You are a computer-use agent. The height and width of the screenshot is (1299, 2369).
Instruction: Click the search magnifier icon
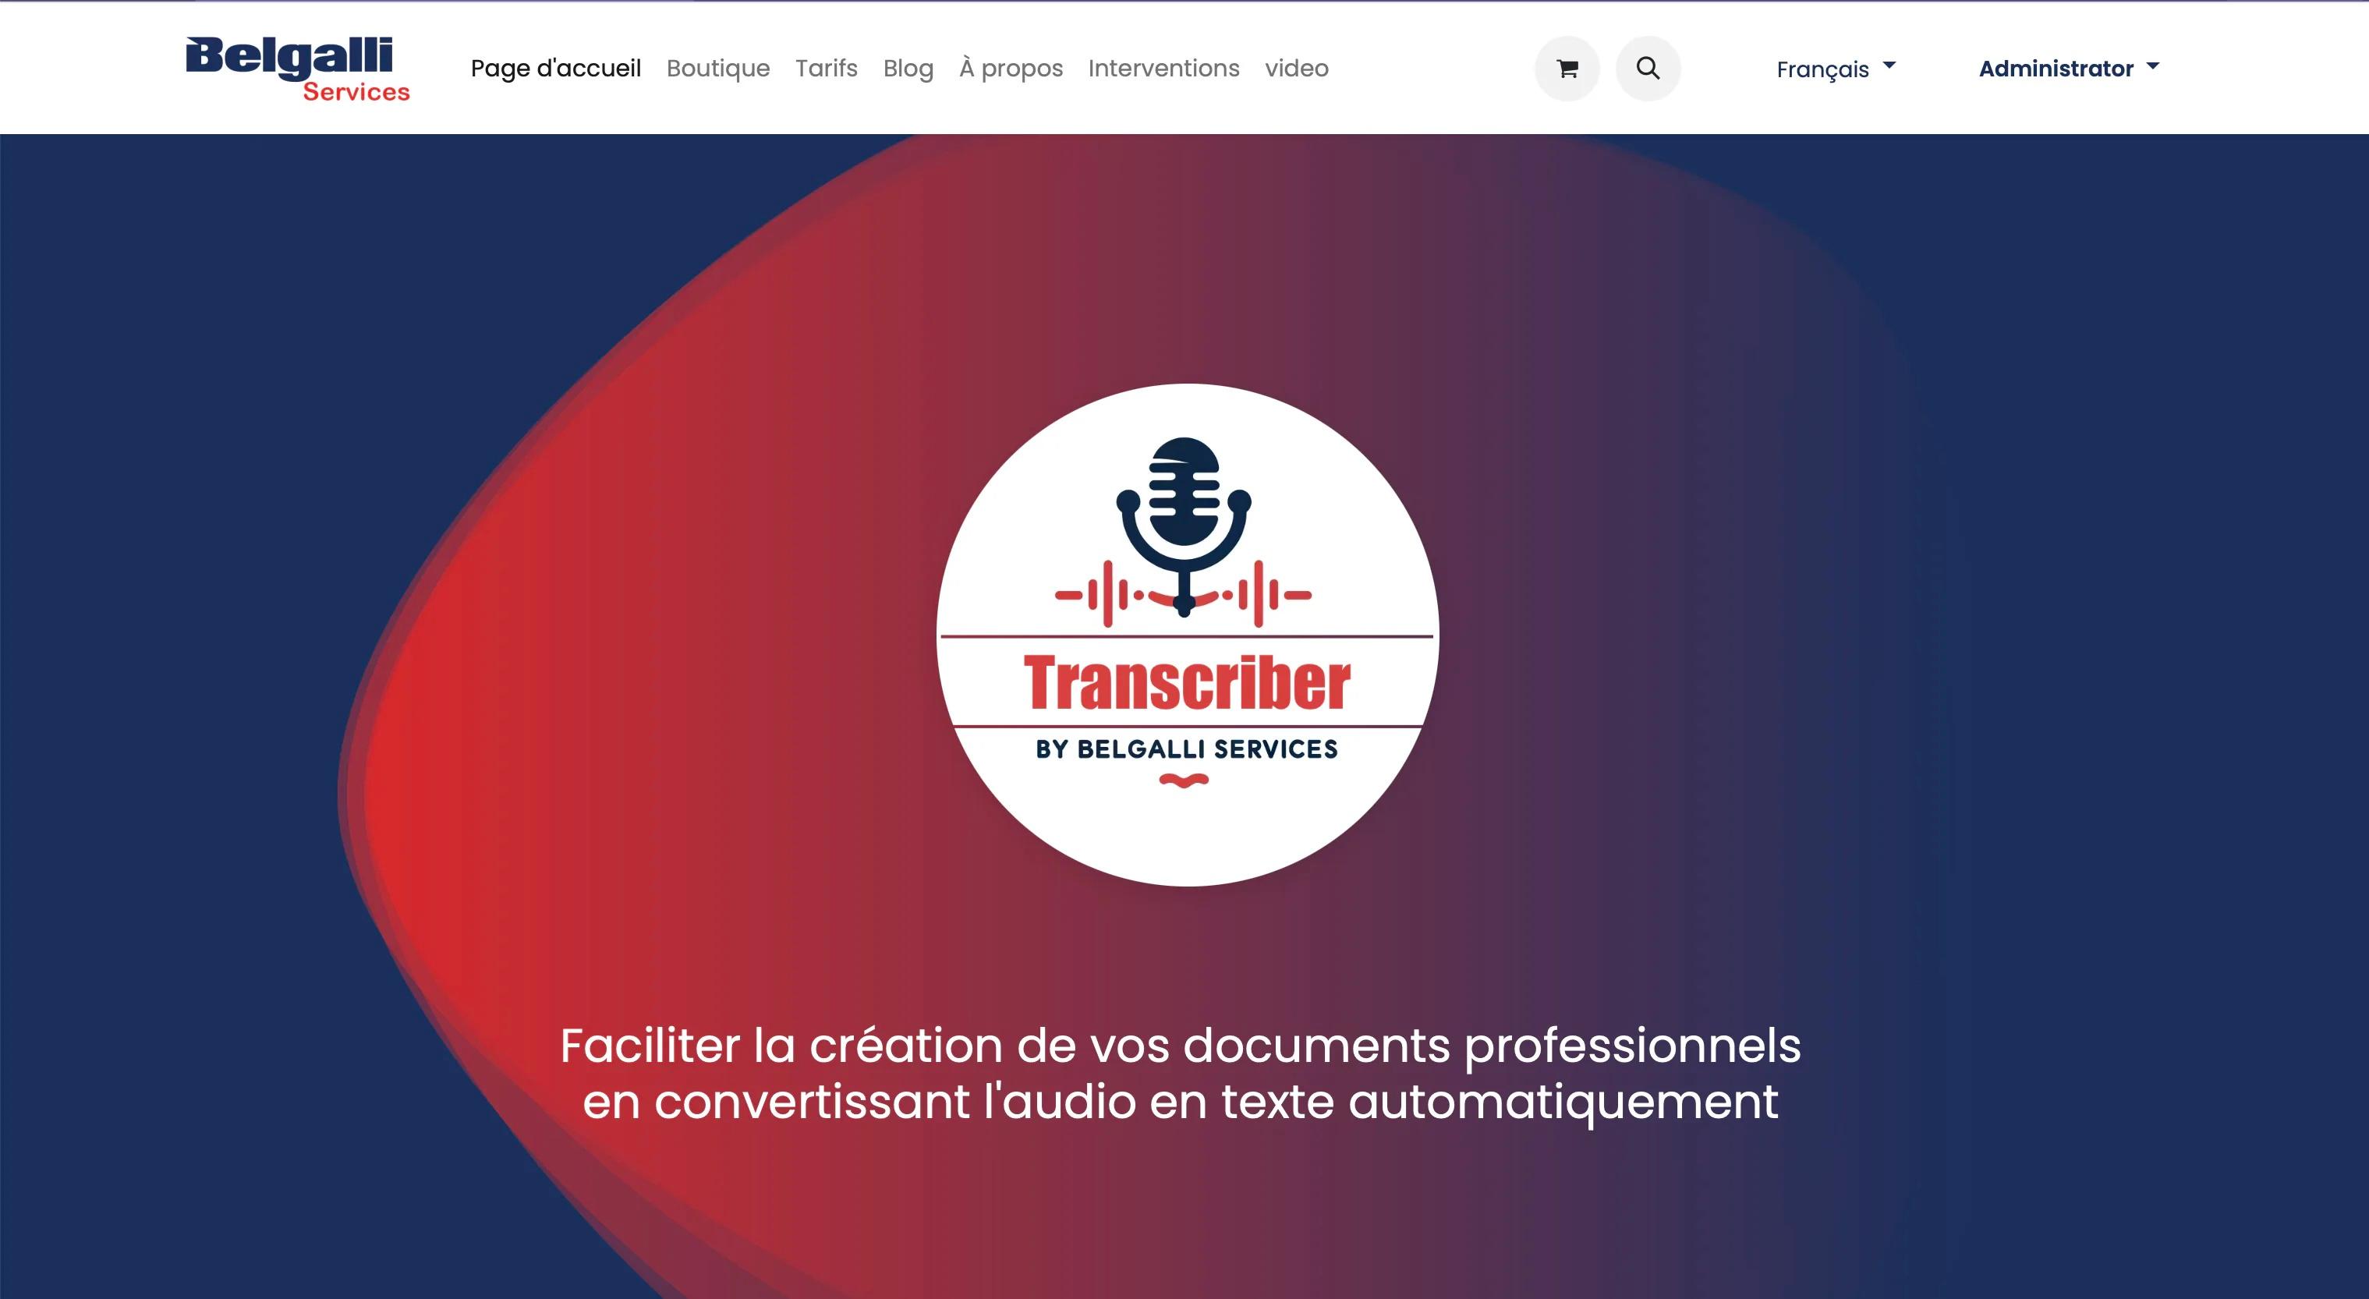pos(1648,67)
